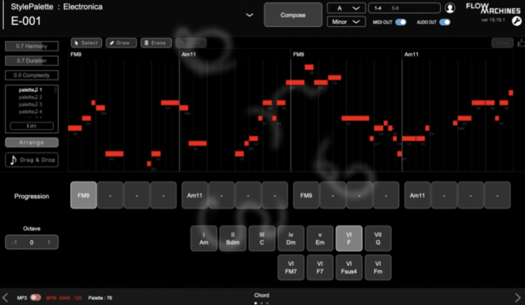The image size is (525, 305).
Task: Select second Am11 progression slot
Action: coord(417,195)
